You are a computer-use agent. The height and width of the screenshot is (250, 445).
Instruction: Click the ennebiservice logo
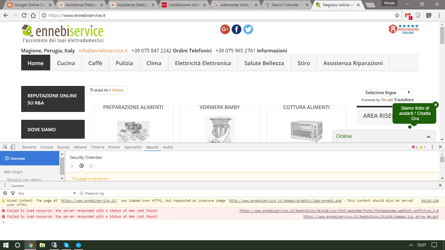63,34
